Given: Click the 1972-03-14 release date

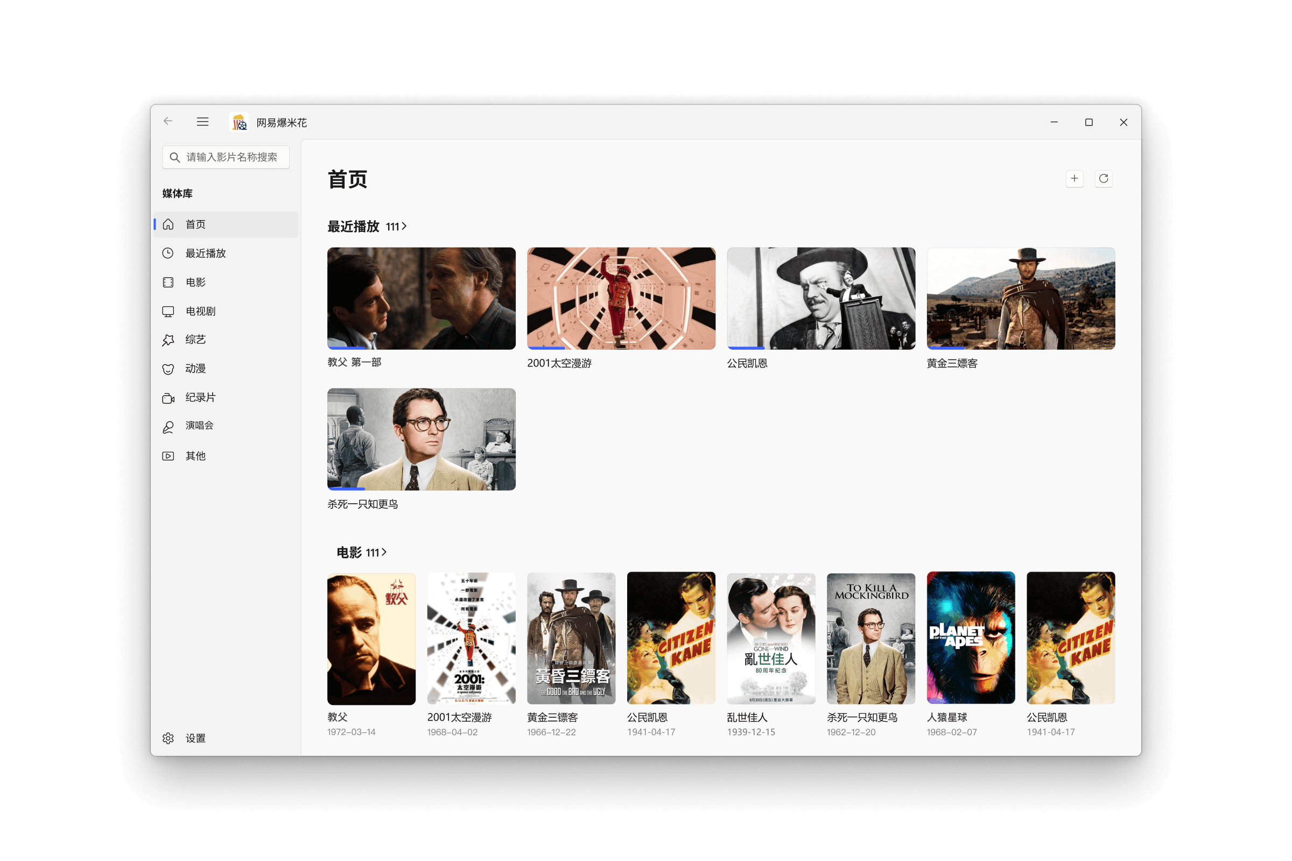Looking at the screenshot, I should pos(352,732).
